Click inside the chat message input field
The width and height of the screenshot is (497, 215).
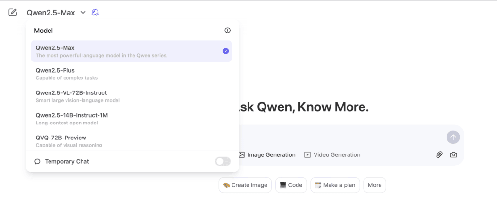pos(340,137)
